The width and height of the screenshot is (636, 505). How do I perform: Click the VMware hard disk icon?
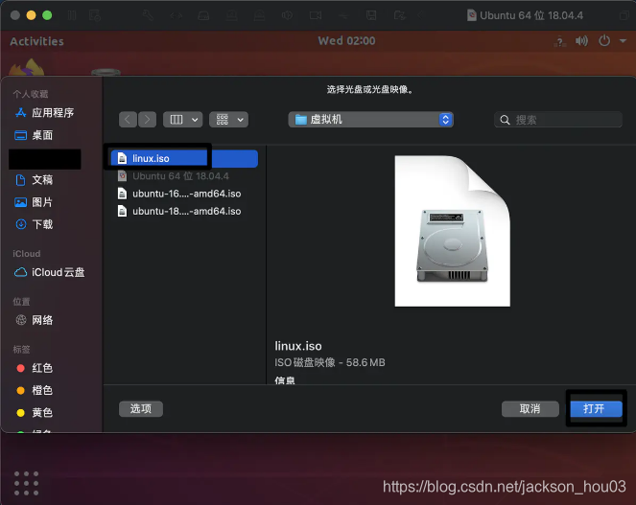[203, 15]
